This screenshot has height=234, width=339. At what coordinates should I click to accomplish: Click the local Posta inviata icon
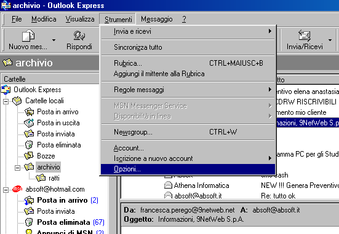tap(29, 134)
